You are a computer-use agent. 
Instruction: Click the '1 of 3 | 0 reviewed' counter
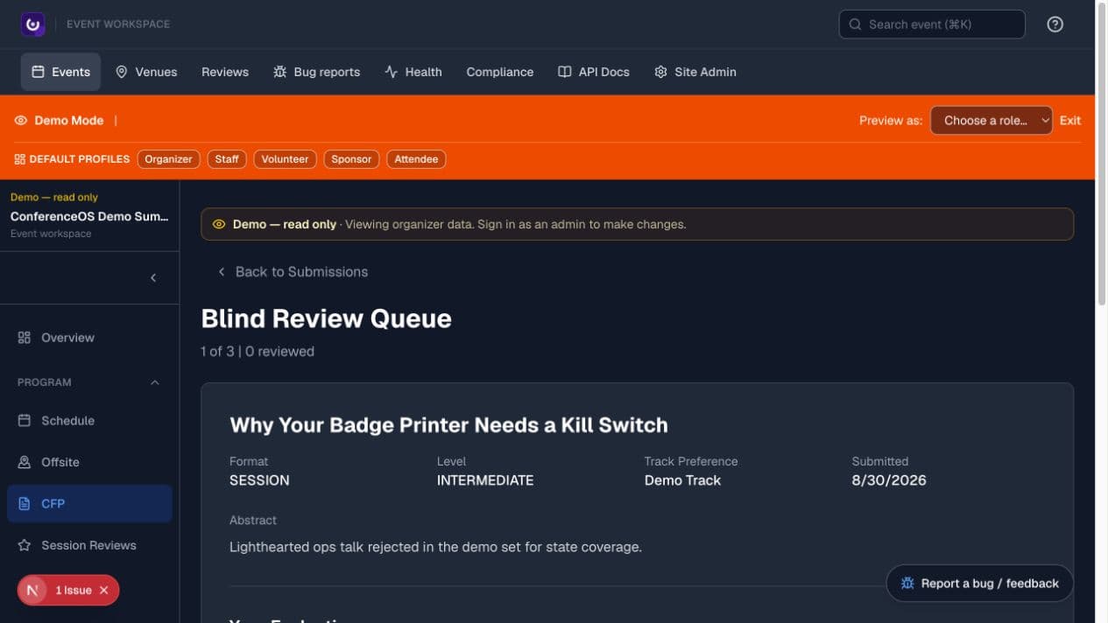[258, 352]
